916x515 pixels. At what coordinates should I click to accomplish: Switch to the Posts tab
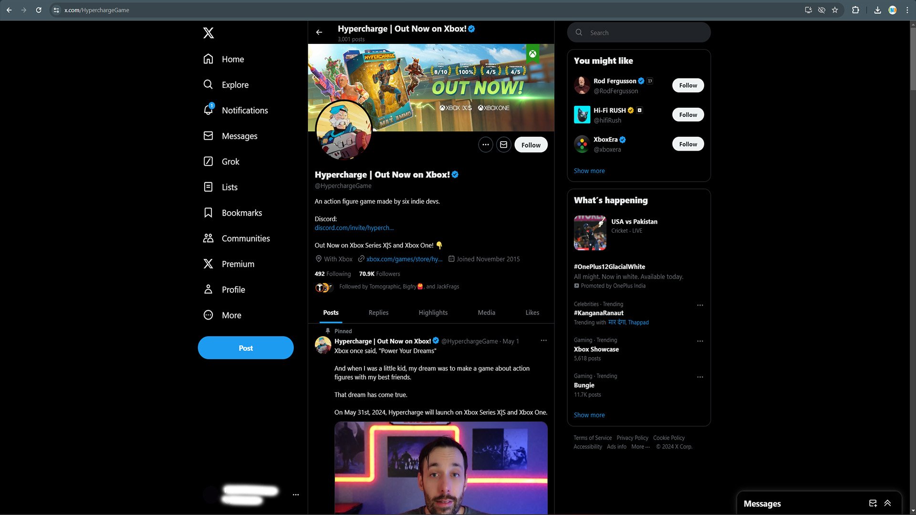tap(331, 313)
